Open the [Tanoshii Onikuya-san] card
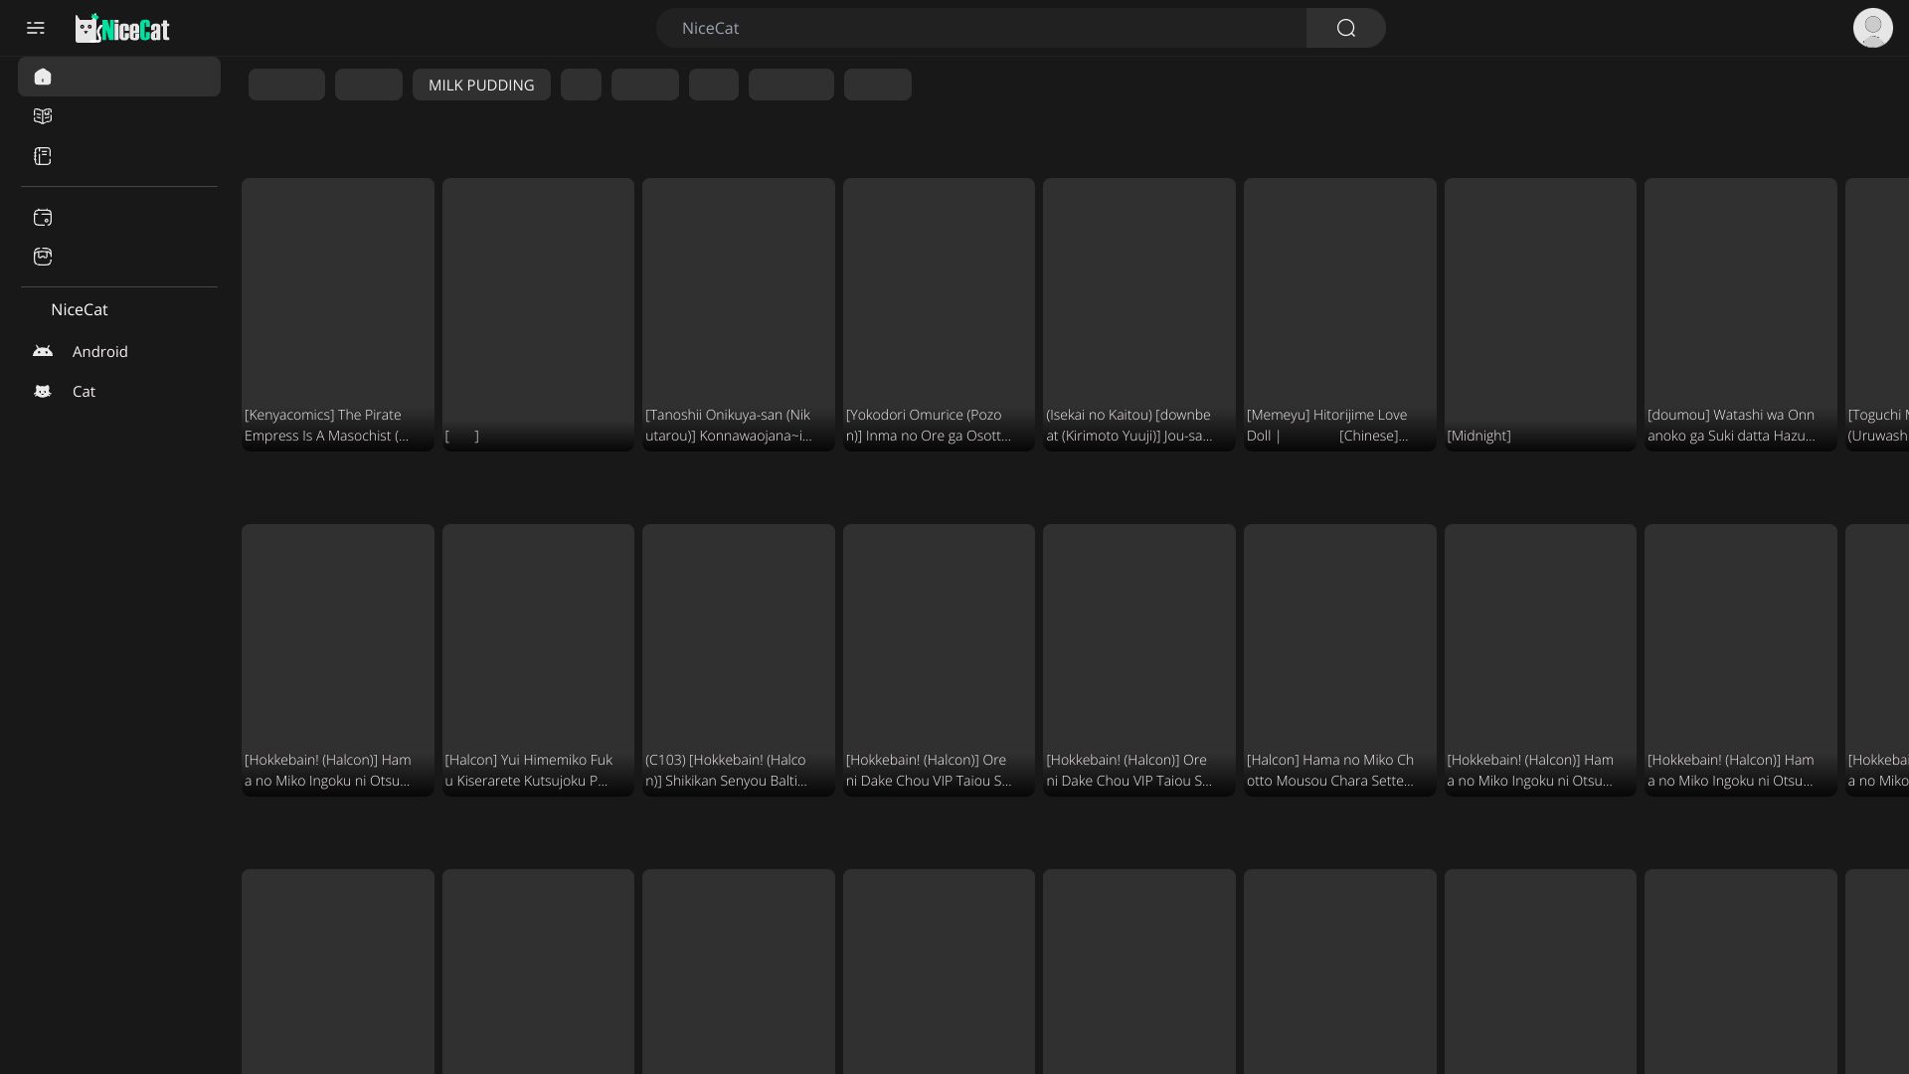The height and width of the screenshot is (1074, 1909). pyautogui.click(x=739, y=314)
